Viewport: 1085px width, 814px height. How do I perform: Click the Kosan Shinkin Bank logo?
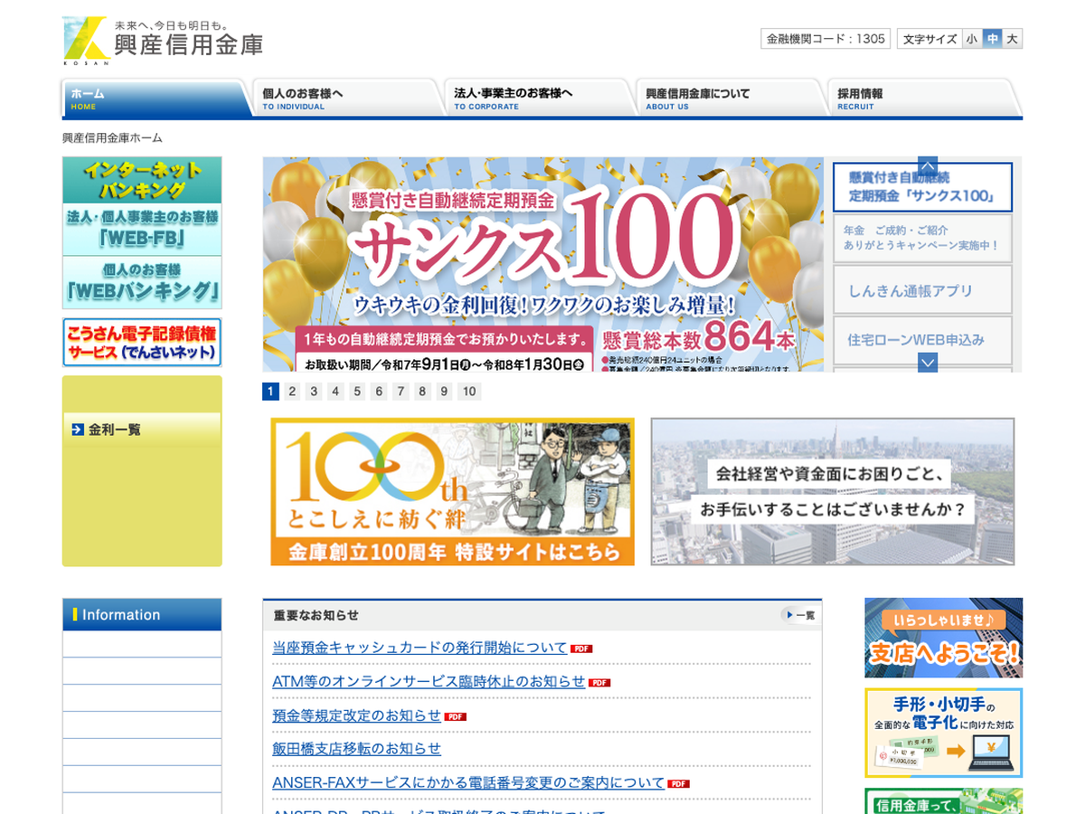[163, 41]
